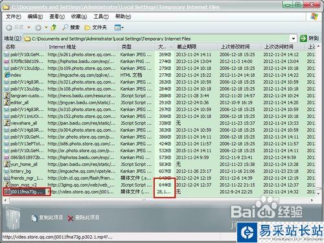Select the psb?/V13ePTot file name

click(x=27, y=144)
